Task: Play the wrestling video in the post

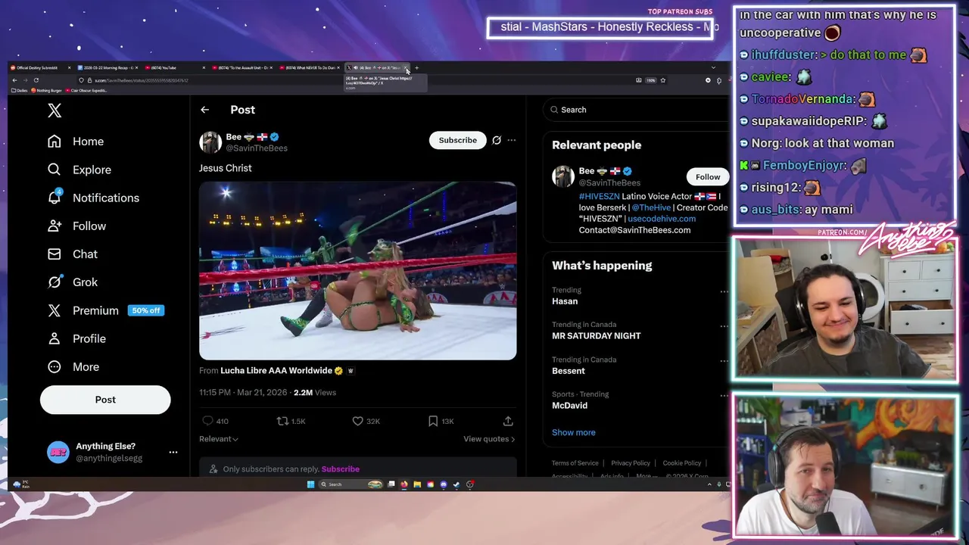Action: [x=357, y=270]
